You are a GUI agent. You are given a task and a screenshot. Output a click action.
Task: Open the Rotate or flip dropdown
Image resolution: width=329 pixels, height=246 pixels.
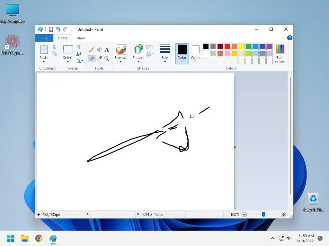point(80,61)
